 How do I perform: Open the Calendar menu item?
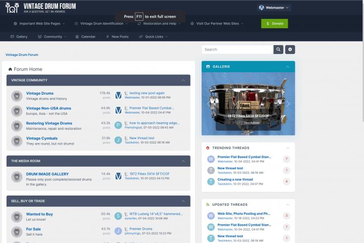click(85, 37)
